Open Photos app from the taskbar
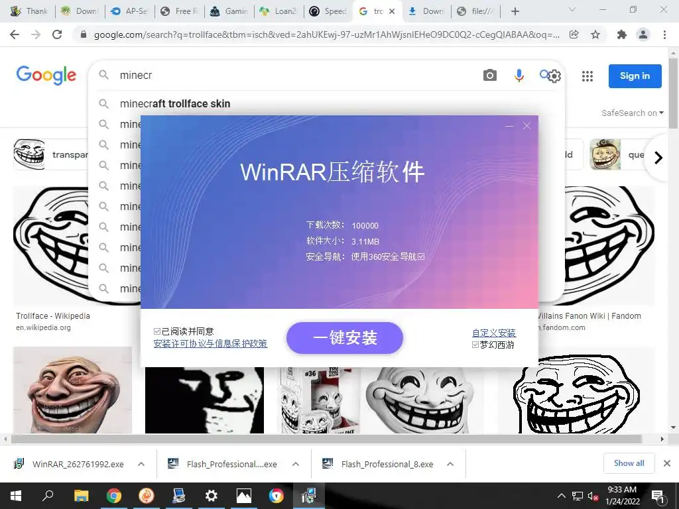This screenshot has width=679, height=509. coord(244,496)
